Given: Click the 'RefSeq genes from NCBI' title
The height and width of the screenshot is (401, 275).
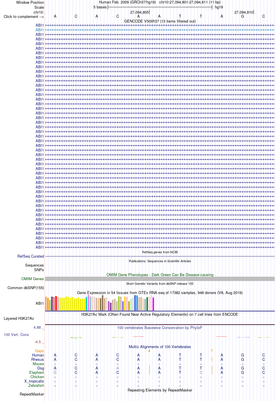Looking at the screenshot, I should [160, 252].
